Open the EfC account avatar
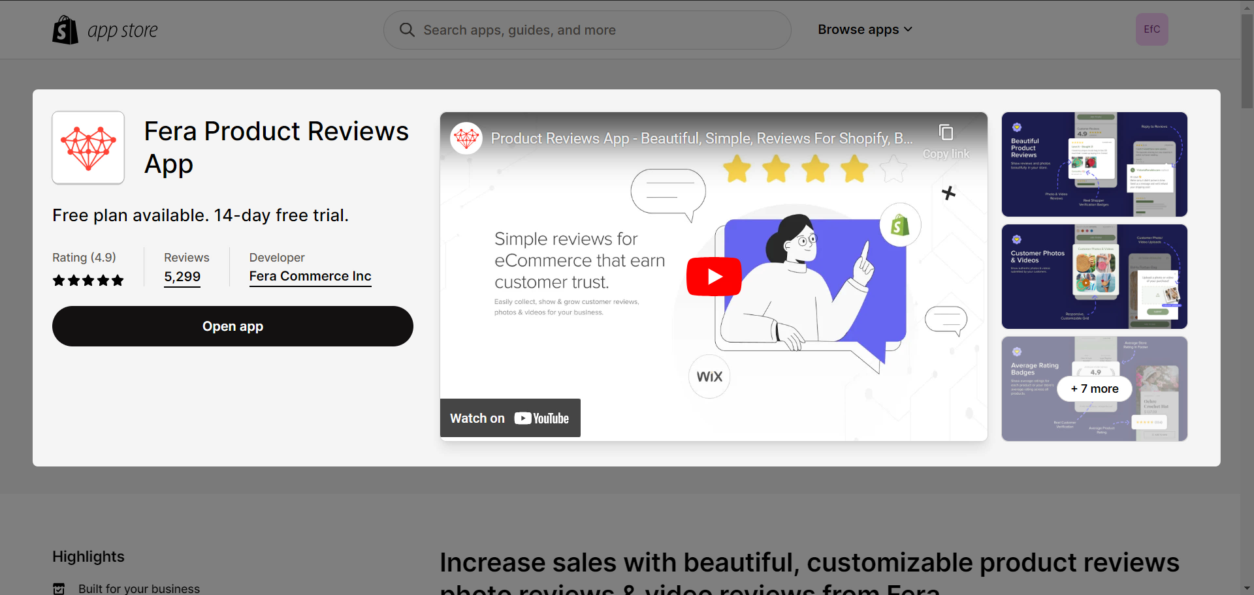The image size is (1254, 595). click(1152, 29)
